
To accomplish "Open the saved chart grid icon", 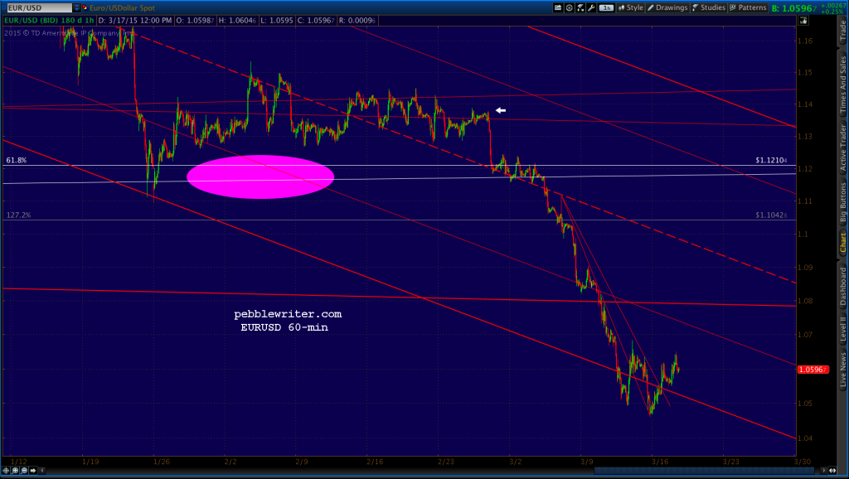I will point(557,7).
